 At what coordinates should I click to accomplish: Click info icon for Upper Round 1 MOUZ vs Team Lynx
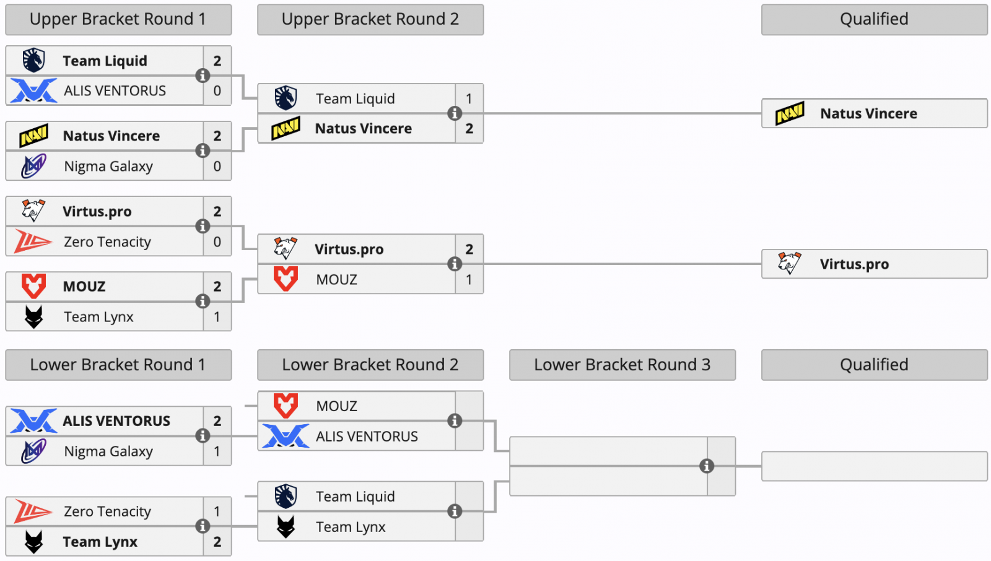[x=203, y=301]
